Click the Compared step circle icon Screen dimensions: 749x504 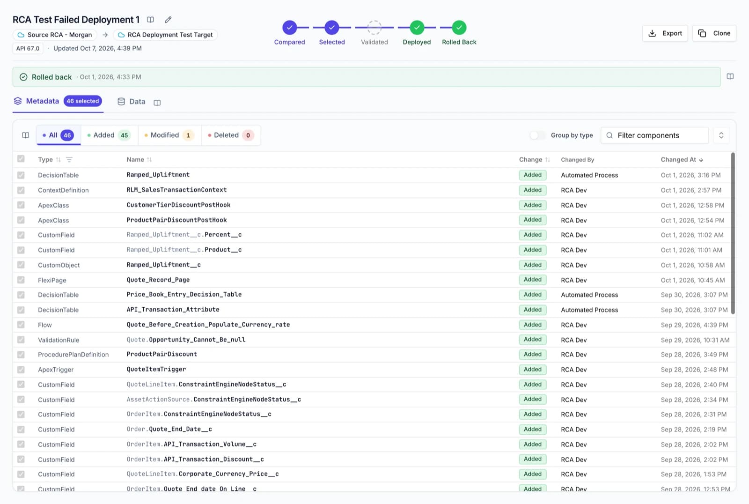point(290,28)
